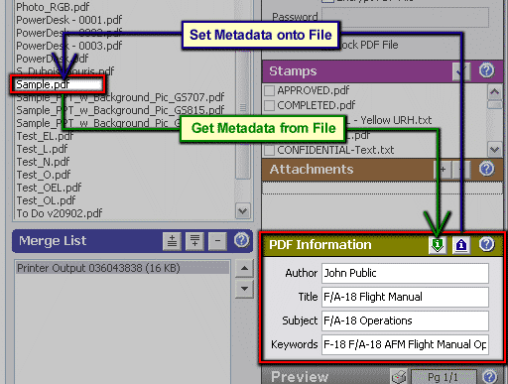
Task: Open Merge List help icon
Action: coord(241,240)
